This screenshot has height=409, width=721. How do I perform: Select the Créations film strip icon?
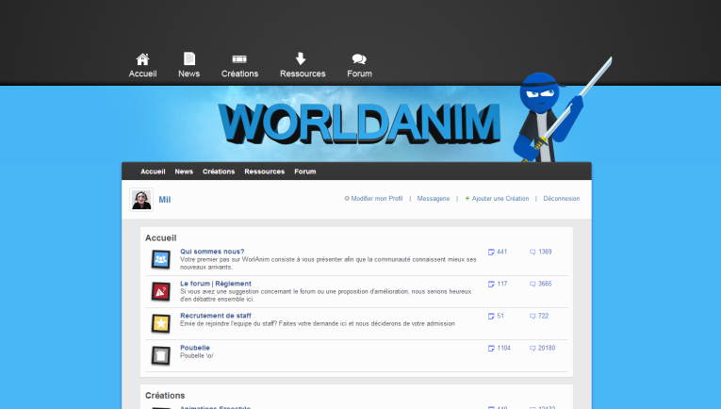[x=239, y=58]
